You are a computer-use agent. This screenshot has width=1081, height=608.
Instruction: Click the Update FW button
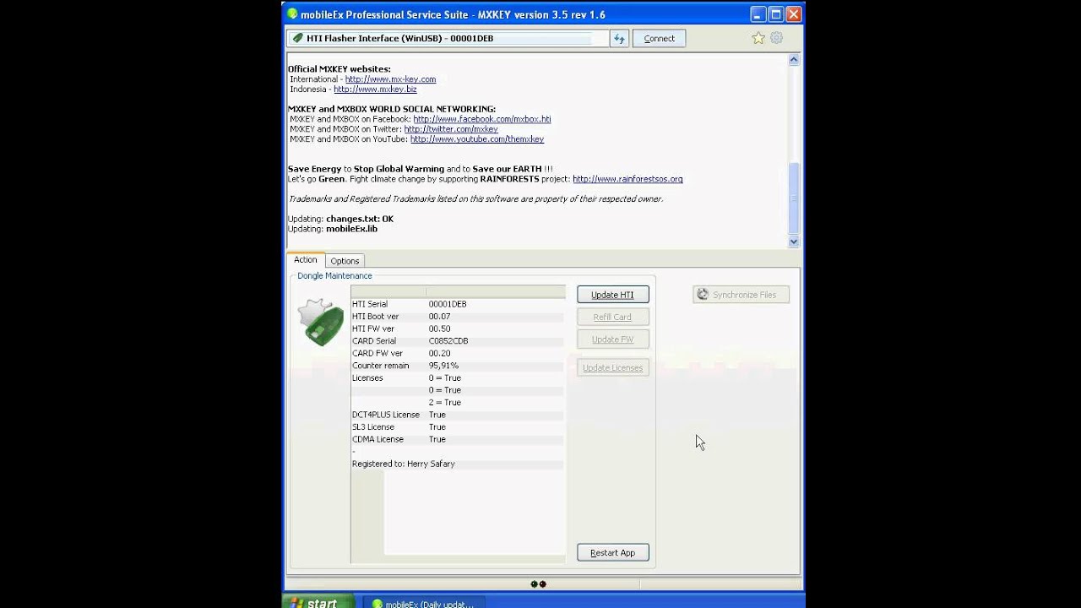612,339
